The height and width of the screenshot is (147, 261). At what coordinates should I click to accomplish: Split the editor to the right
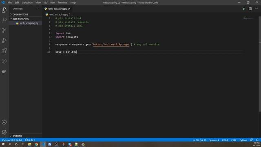(250, 9)
